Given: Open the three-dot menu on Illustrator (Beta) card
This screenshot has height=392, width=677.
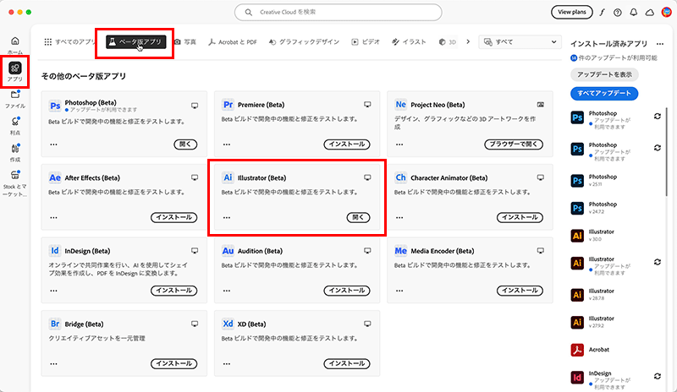Looking at the screenshot, I should pyautogui.click(x=227, y=217).
